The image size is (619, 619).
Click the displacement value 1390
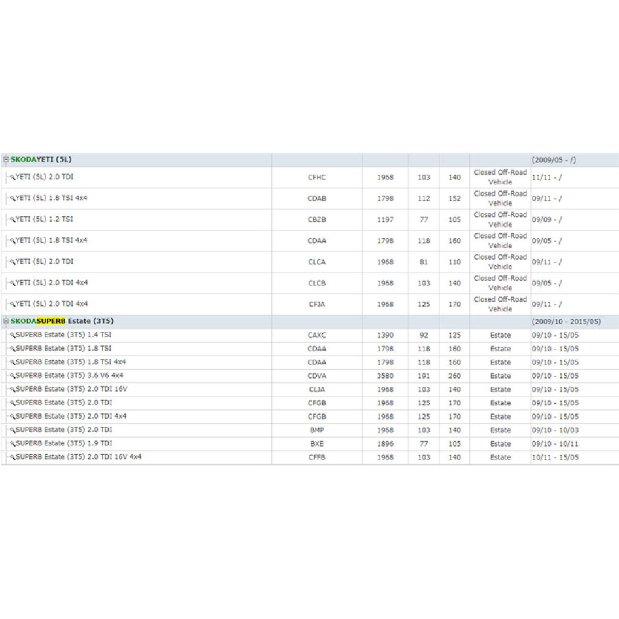385,335
